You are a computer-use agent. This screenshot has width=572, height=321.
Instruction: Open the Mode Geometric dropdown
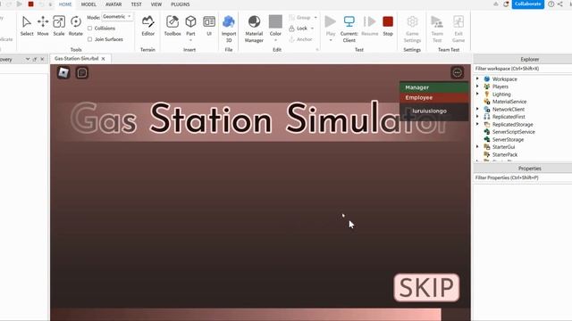coord(117,17)
